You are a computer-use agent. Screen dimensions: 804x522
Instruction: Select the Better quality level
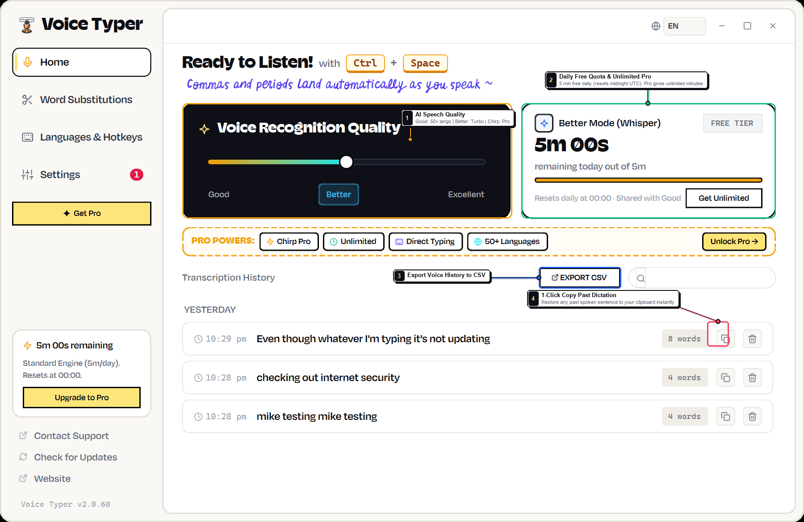point(339,195)
